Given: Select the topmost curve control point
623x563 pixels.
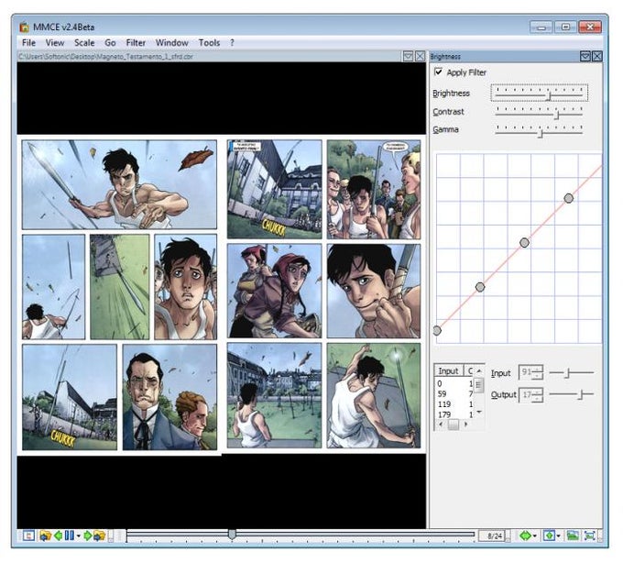Looking at the screenshot, I should tap(569, 198).
